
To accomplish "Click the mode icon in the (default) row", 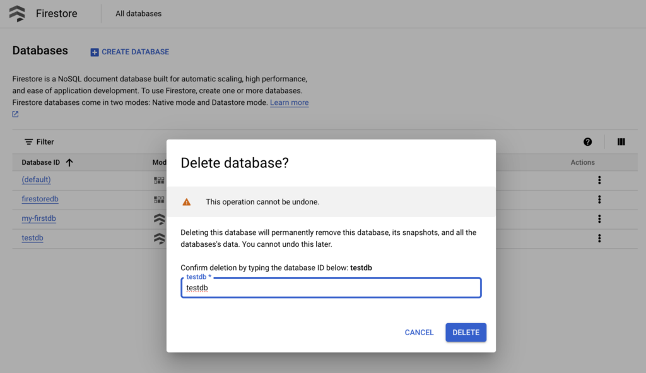I will (x=159, y=180).
